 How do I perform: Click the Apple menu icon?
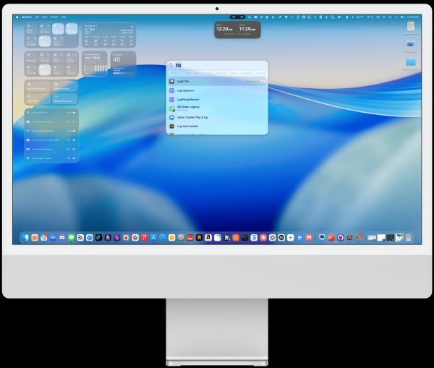point(17,16)
